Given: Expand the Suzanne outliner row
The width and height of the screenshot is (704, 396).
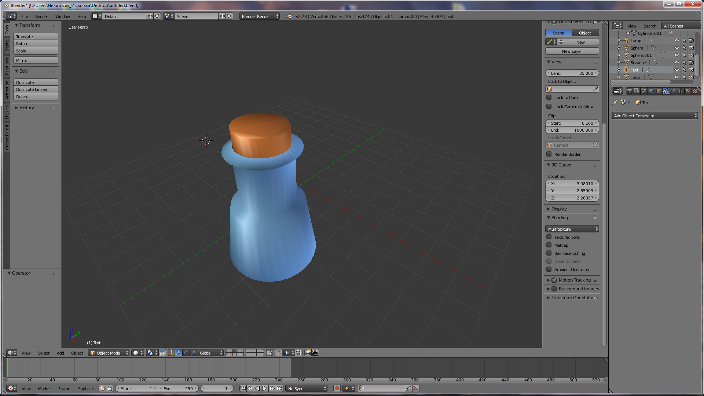Looking at the screenshot, I should (x=619, y=63).
